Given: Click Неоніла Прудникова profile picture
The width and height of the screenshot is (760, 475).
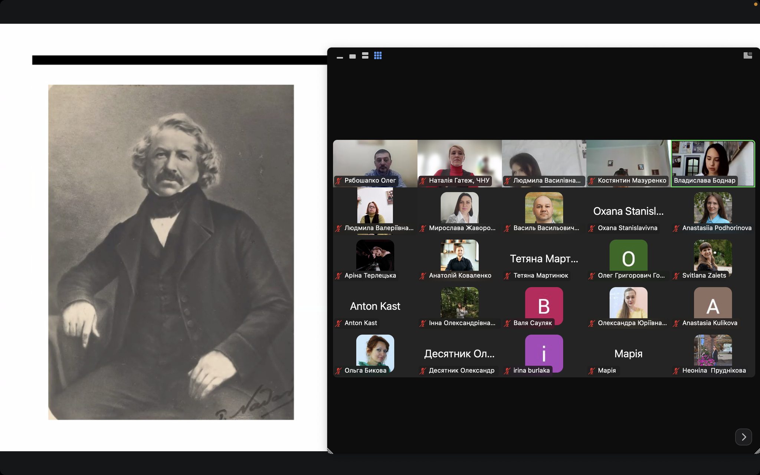Looking at the screenshot, I should click(713, 350).
